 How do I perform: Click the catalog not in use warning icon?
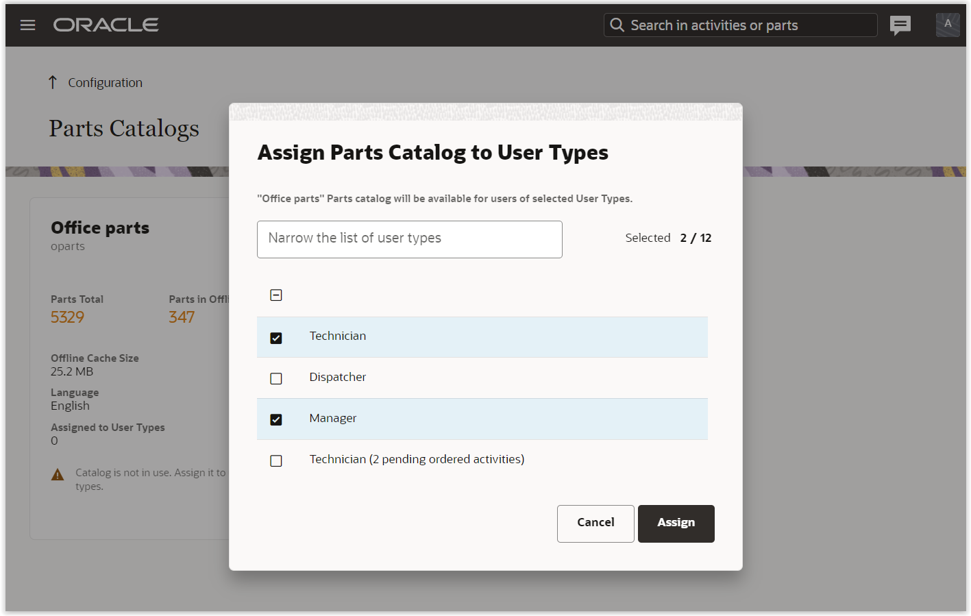point(58,474)
